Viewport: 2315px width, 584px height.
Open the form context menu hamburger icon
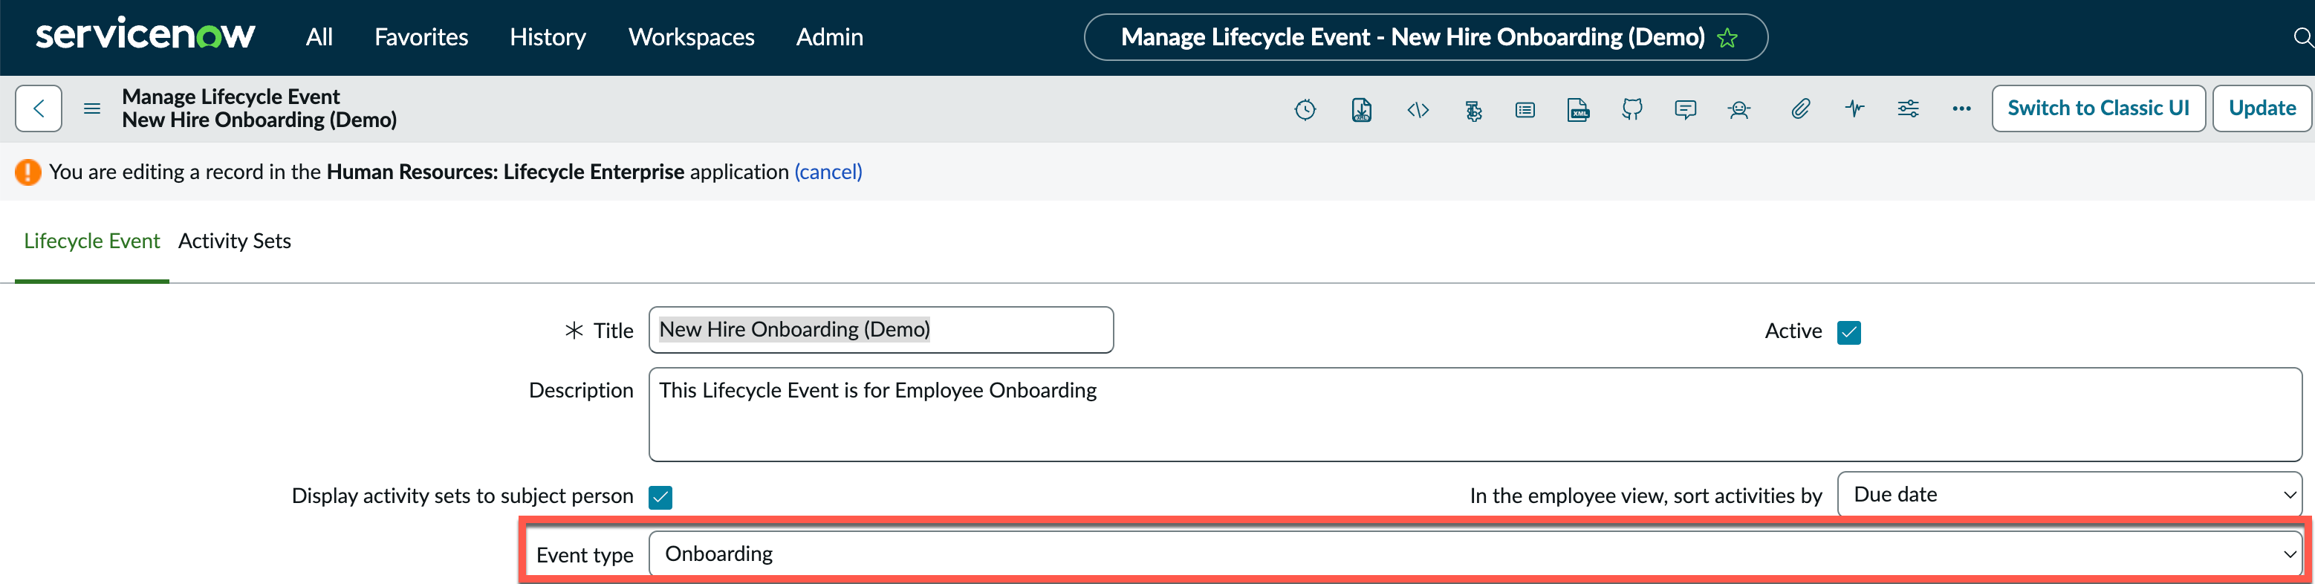(x=91, y=108)
